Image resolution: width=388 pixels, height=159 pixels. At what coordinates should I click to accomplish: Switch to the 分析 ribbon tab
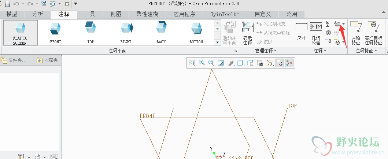38,14
